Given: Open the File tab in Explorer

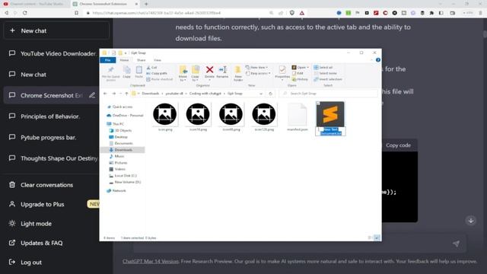Looking at the screenshot, I should (x=108, y=60).
